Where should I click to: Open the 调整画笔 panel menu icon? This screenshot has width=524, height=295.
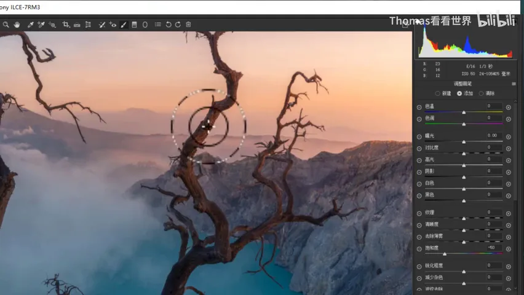pos(514,84)
